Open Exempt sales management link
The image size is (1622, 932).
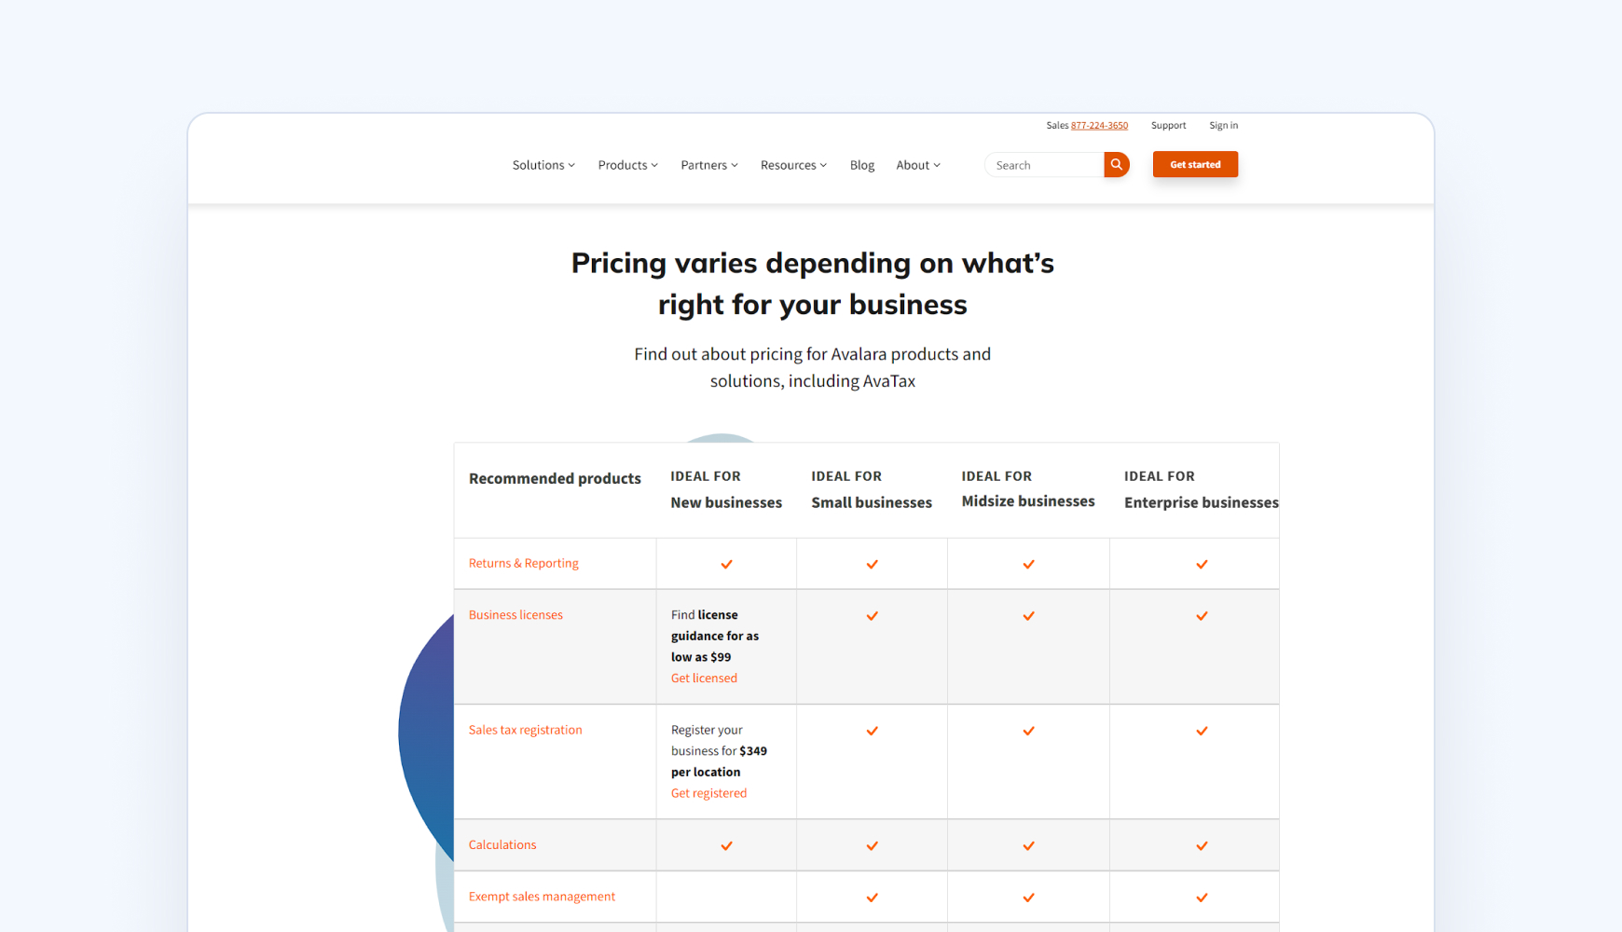pos(542,896)
